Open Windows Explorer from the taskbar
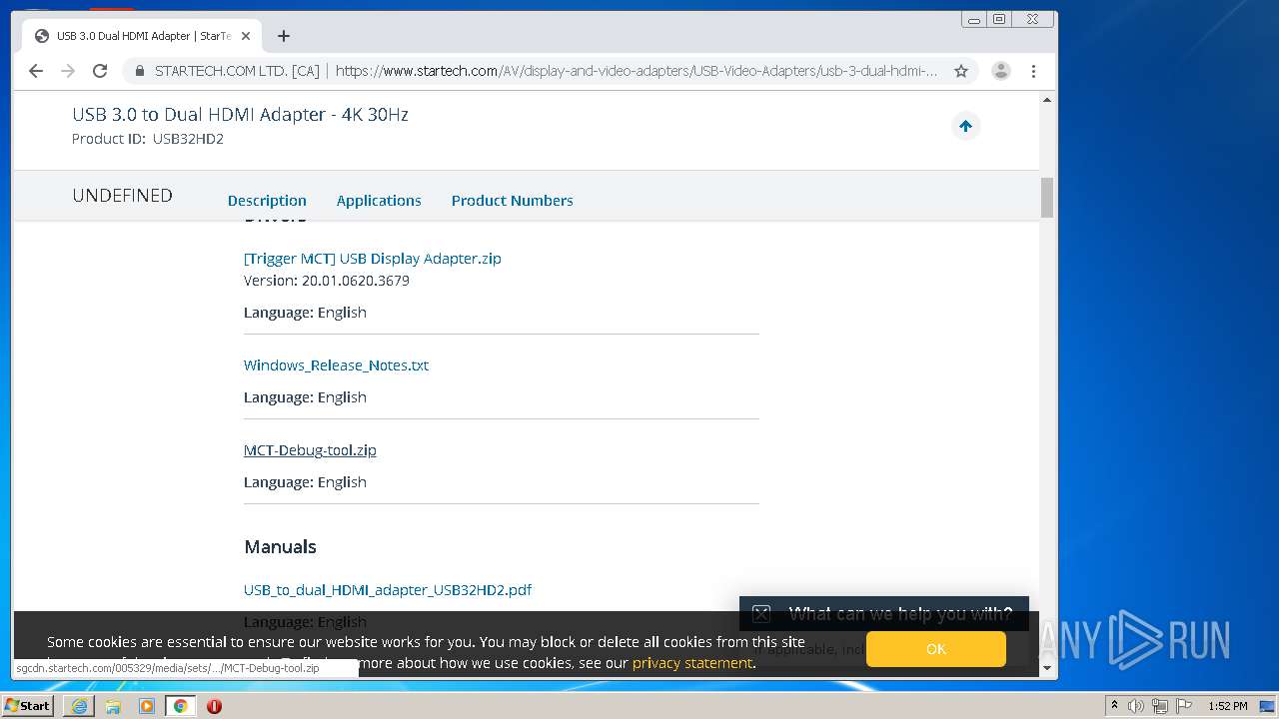 click(113, 706)
